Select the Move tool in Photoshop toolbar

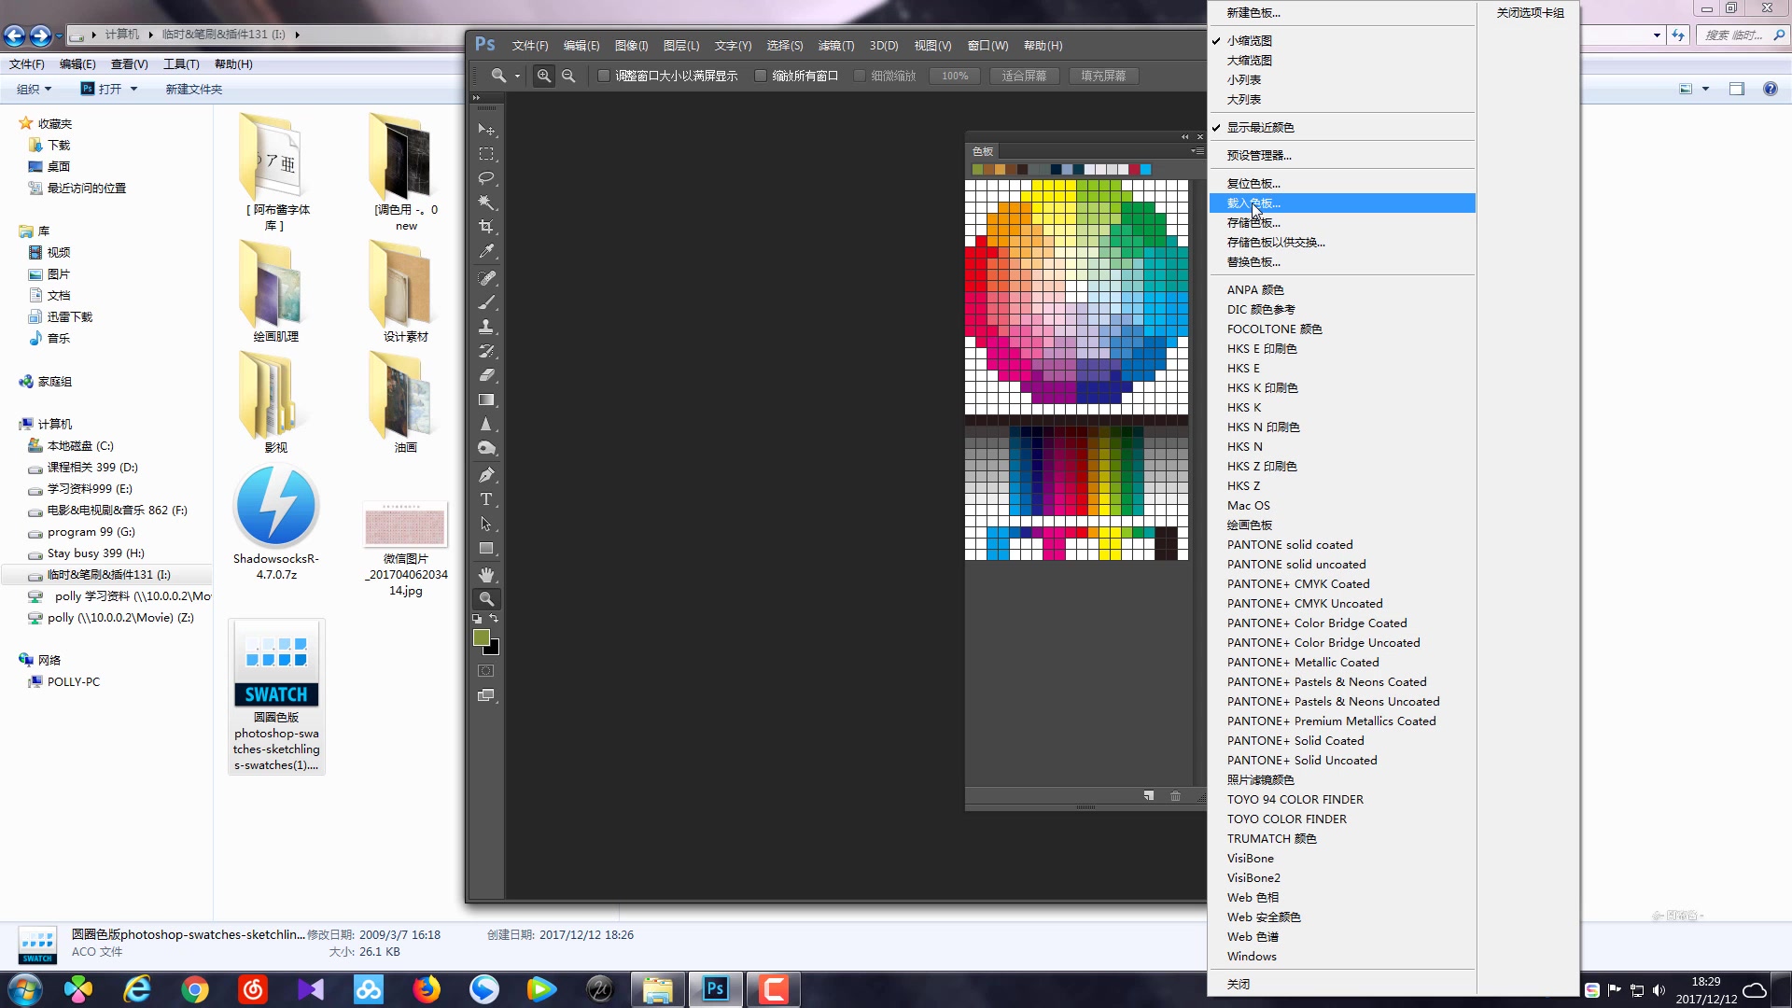click(x=486, y=129)
